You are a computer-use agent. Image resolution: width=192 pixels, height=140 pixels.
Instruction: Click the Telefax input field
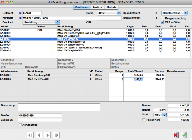[40, 115]
